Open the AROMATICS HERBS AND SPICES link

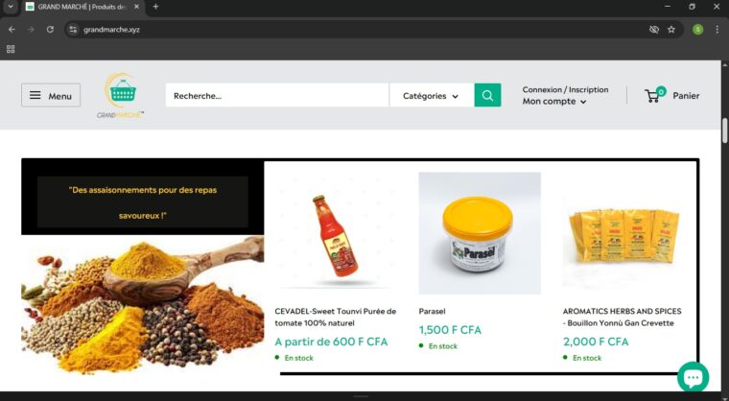coord(623,317)
